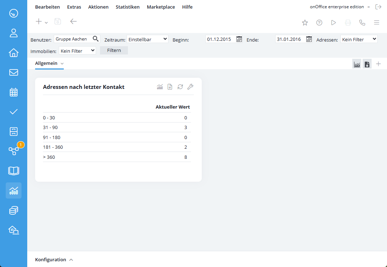
Task: Refresh the Adressen nach letzter Kontakt widget
Action: point(180,87)
